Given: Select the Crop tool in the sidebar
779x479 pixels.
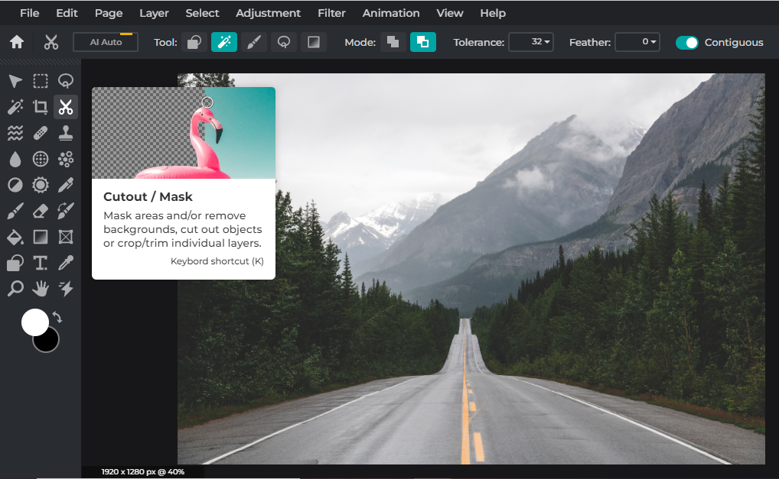Looking at the screenshot, I should pyautogui.click(x=41, y=107).
